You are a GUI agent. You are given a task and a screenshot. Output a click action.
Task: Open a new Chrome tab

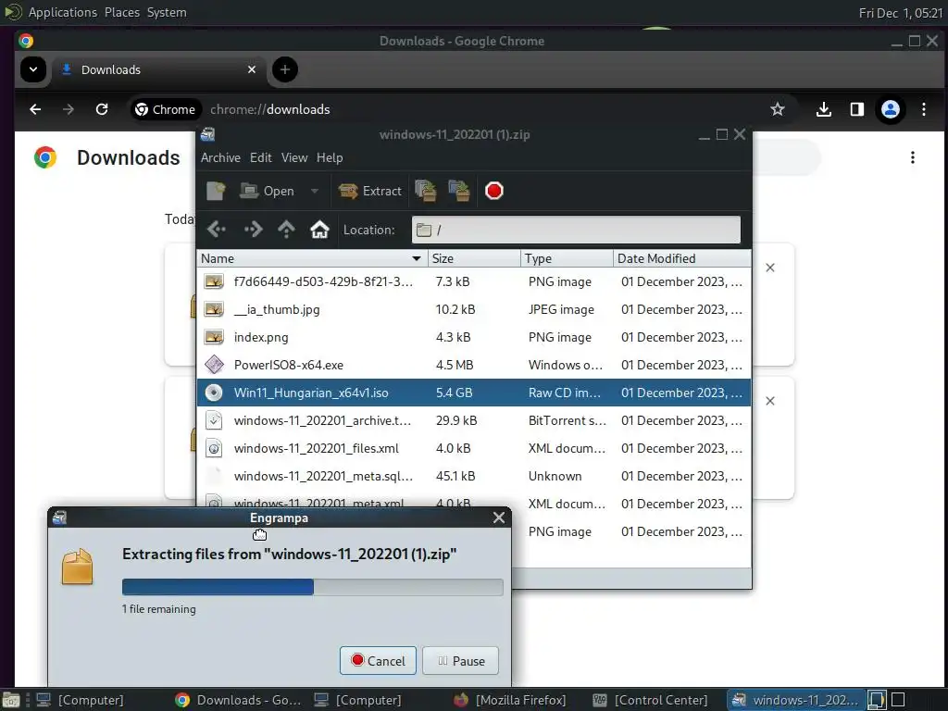[x=285, y=69]
